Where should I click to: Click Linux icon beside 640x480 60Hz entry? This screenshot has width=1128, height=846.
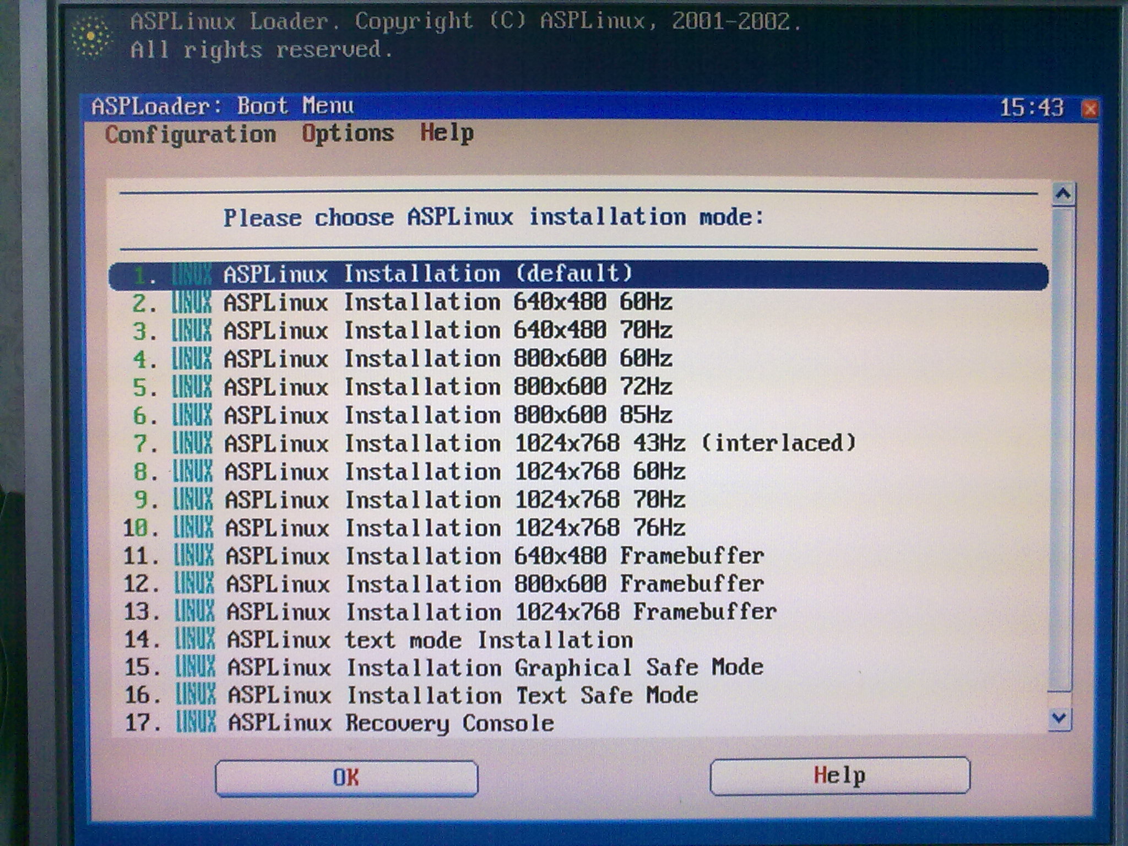tap(191, 303)
